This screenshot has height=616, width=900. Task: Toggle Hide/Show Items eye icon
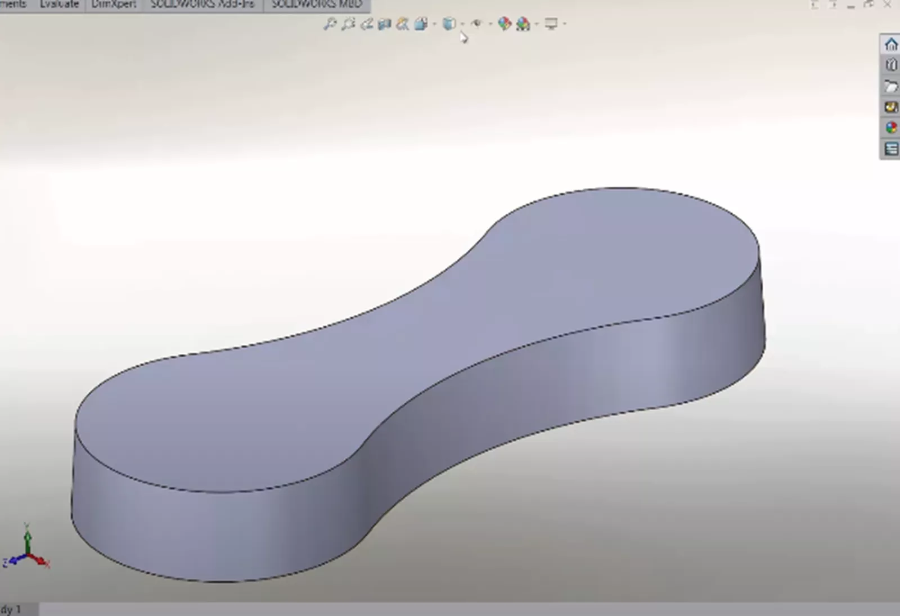(x=476, y=24)
